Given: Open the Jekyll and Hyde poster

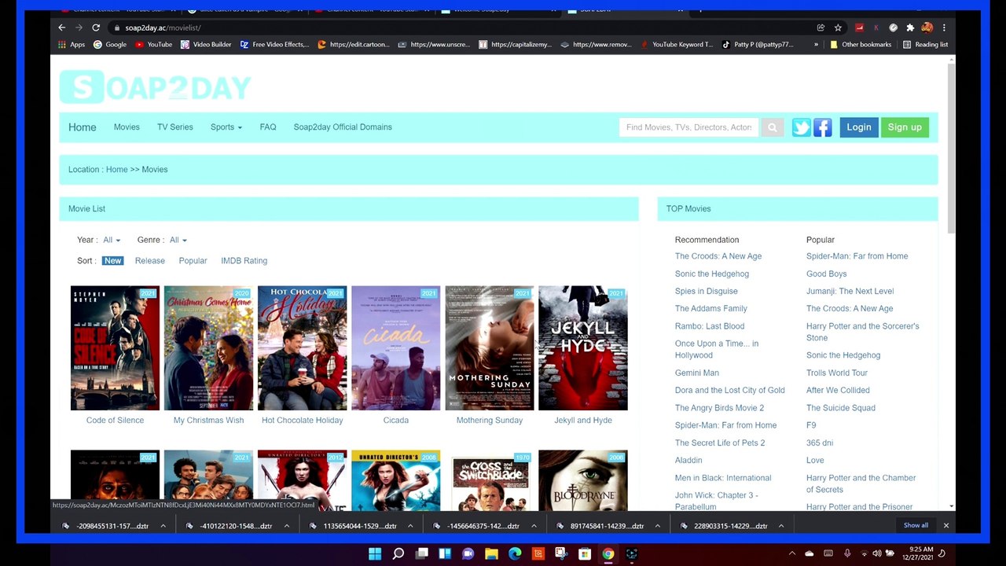Looking at the screenshot, I should (x=583, y=348).
